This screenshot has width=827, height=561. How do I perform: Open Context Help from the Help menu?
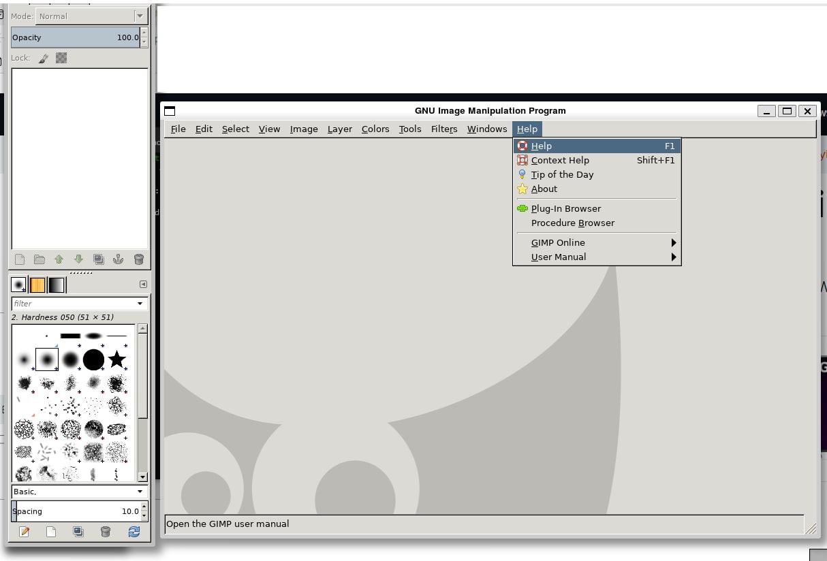[x=597, y=160]
